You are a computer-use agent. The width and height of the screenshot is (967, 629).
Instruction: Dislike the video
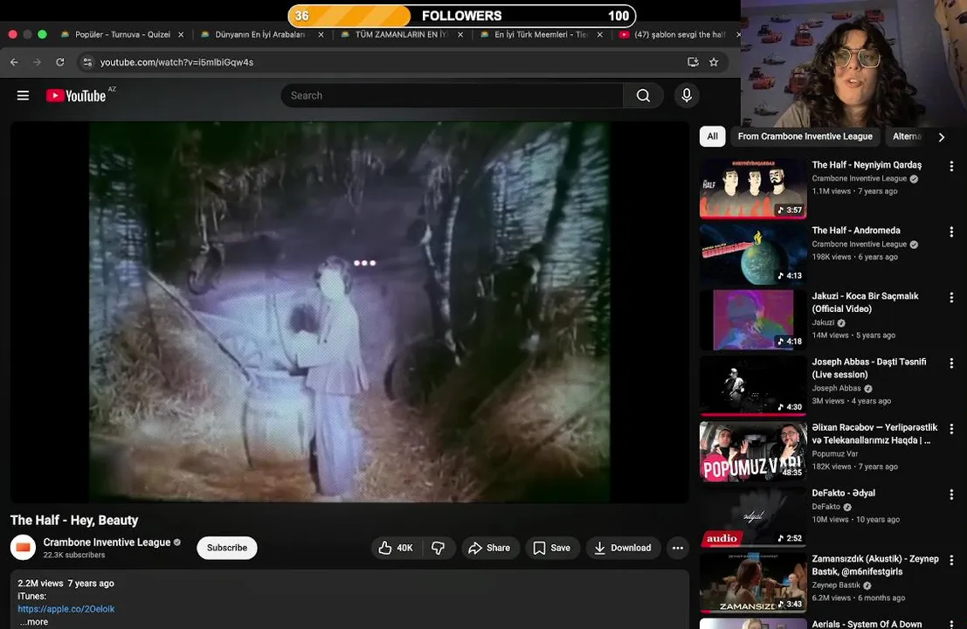coord(439,548)
